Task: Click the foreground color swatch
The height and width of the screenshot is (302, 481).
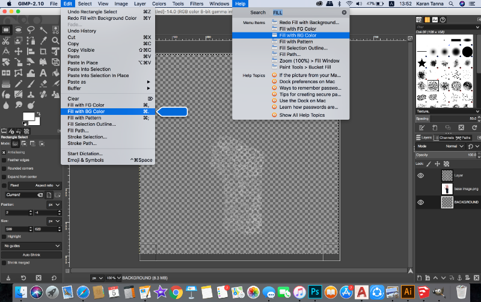Action: pyautogui.click(x=28, y=117)
